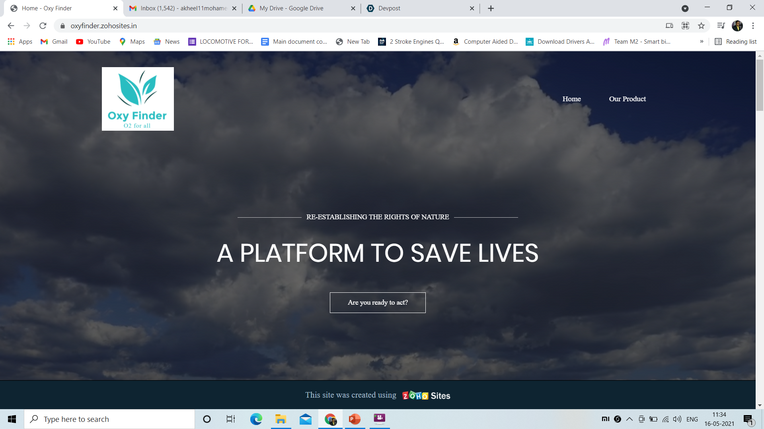The image size is (764, 429).
Task: Click the Zoho Sites footer link
Action: [426, 396]
